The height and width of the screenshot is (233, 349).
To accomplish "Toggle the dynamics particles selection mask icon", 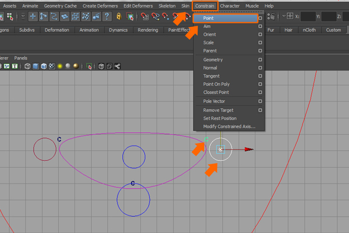I will (86, 16).
